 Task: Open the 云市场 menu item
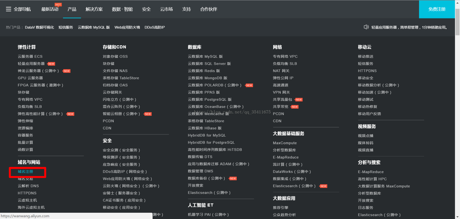(167, 9)
